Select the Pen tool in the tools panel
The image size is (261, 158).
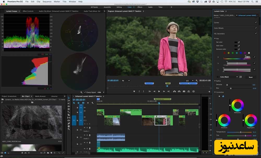click(x=69, y=123)
